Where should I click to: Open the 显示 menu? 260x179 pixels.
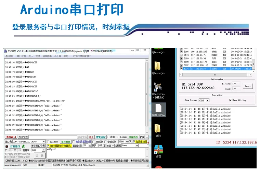coord(31,56)
